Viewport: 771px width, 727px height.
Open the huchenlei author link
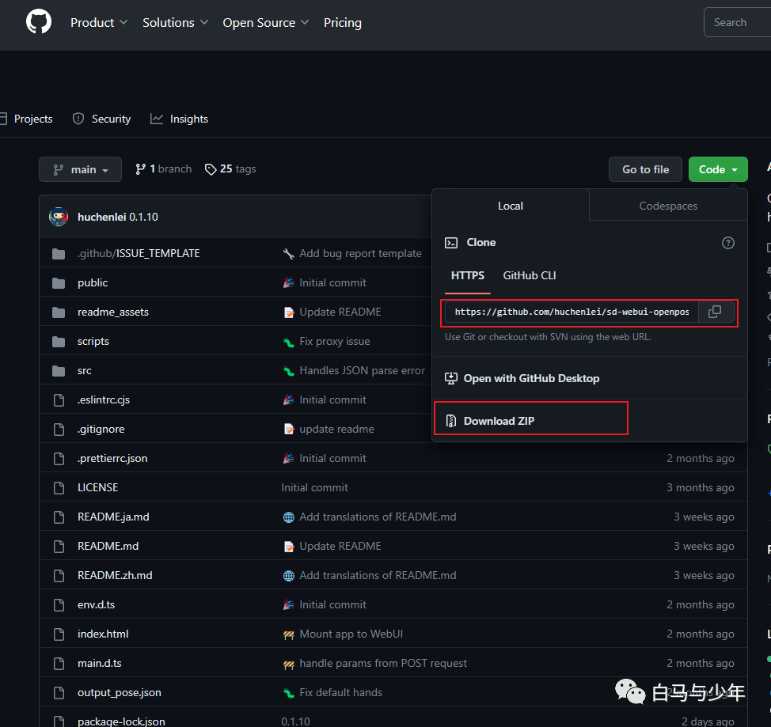pyautogui.click(x=102, y=217)
